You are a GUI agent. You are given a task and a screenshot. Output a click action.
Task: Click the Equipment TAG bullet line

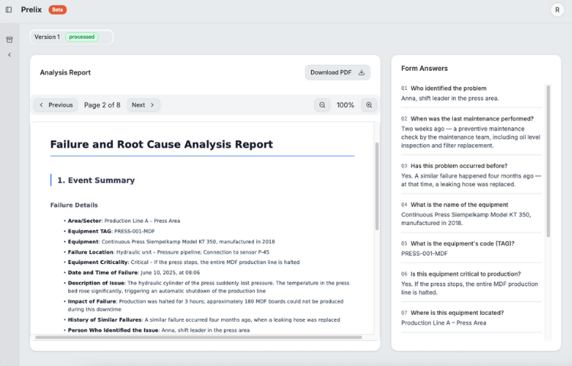point(111,231)
